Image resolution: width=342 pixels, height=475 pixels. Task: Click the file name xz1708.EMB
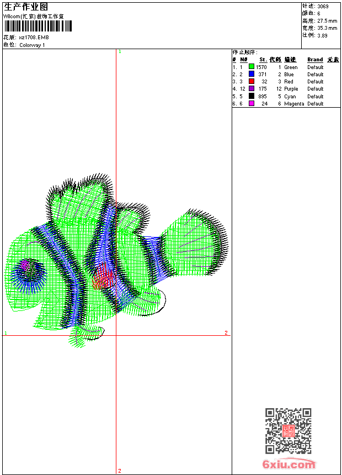(x=34, y=38)
